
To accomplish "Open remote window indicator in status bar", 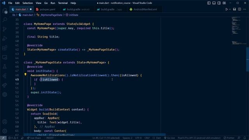I will click(3, 138).
